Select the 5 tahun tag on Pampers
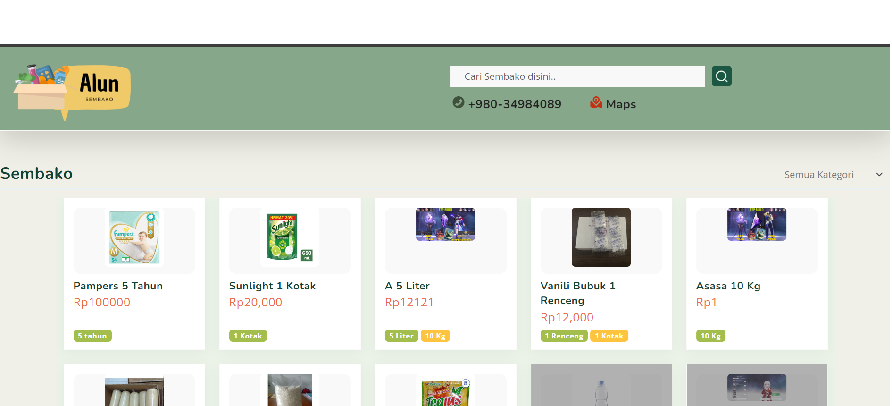 tap(92, 336)
